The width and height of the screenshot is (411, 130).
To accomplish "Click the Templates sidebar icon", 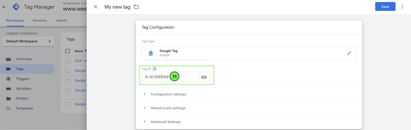I will (x=9, y=109).
